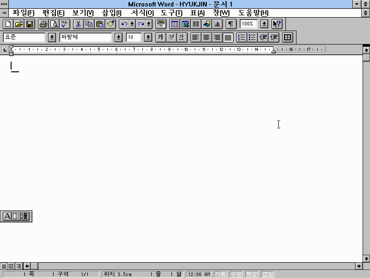Image resolution: width=370 pixels, height=278 pixels.
Task: Copy selection with the Copy icon
Action: 89,24
